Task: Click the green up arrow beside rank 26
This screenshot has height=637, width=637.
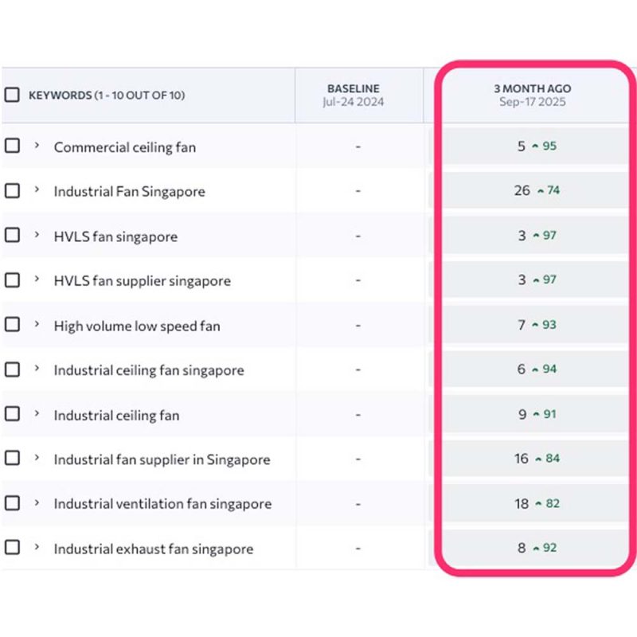Action: coord(540,191)
